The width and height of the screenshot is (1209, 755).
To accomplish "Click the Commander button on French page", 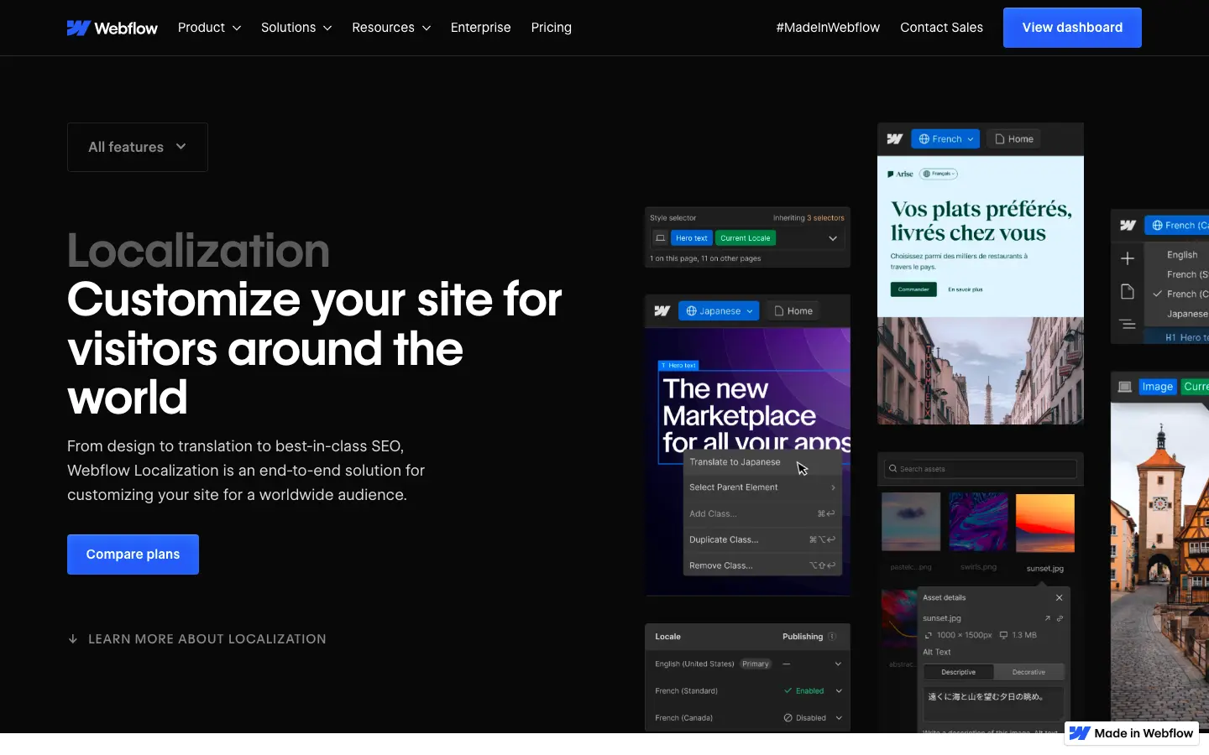I will pos(913,289).
